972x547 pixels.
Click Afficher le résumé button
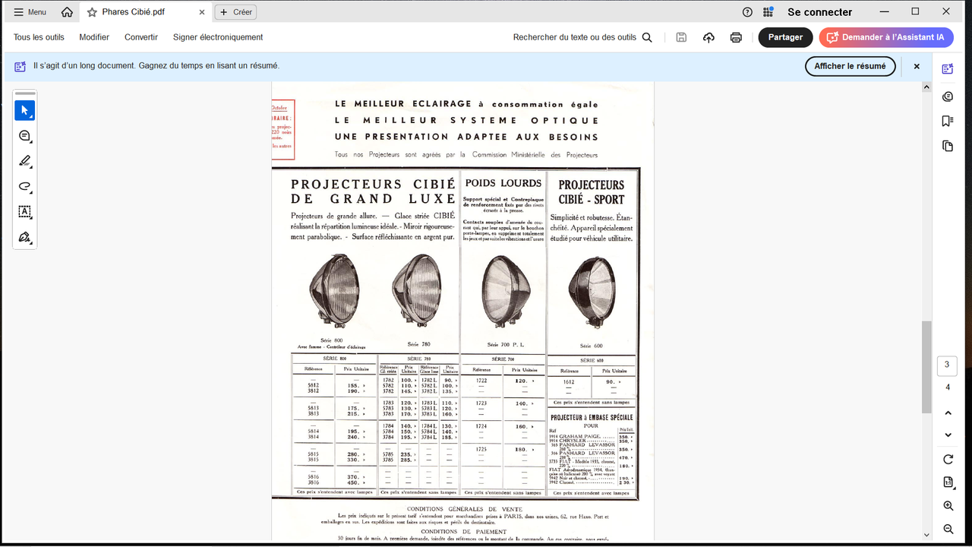pos(850,66)
